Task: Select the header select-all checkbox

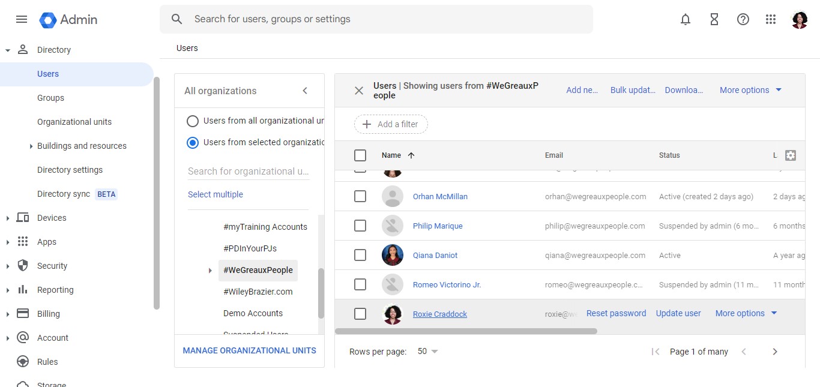Action: 360,155
